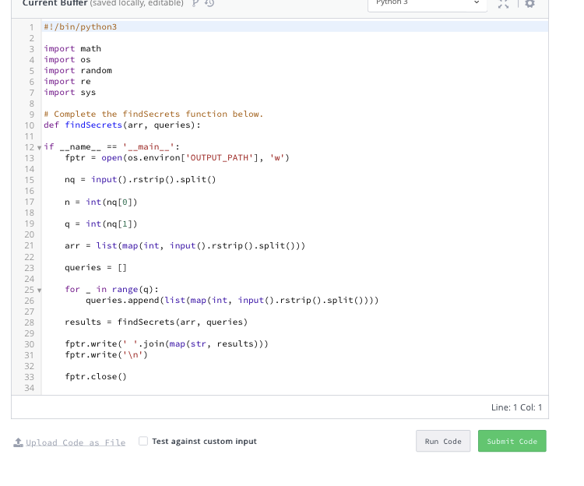
Task: Click the fork icon beside Current Buffer
Action: coord(195,3)
